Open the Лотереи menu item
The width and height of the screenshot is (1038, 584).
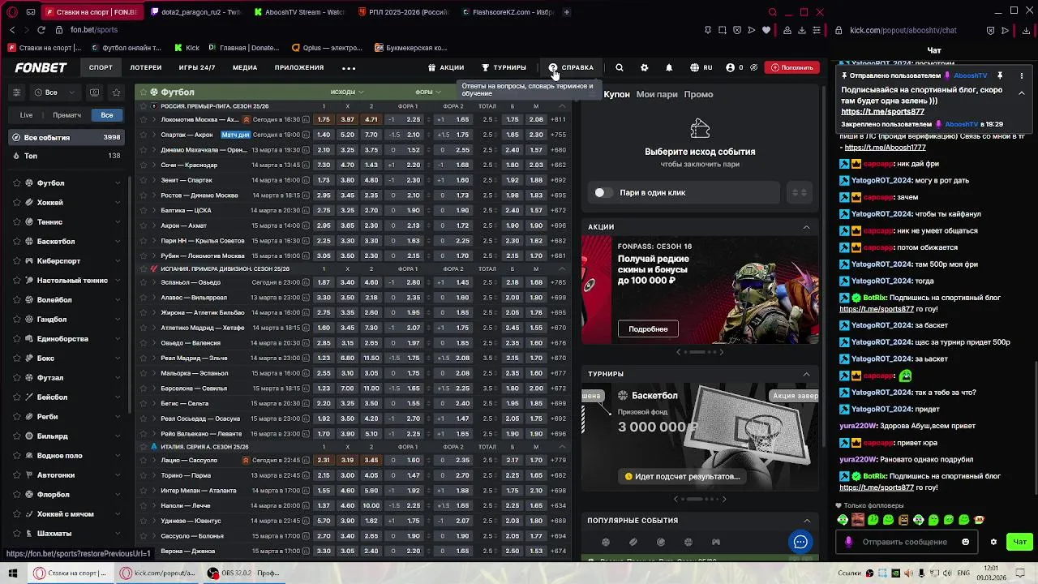point(146,67)
